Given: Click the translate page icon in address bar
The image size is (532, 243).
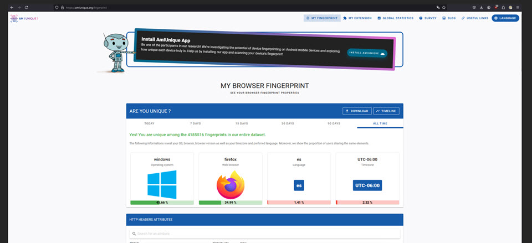Looking at the screenshot, I should click(x=438, y=7).
